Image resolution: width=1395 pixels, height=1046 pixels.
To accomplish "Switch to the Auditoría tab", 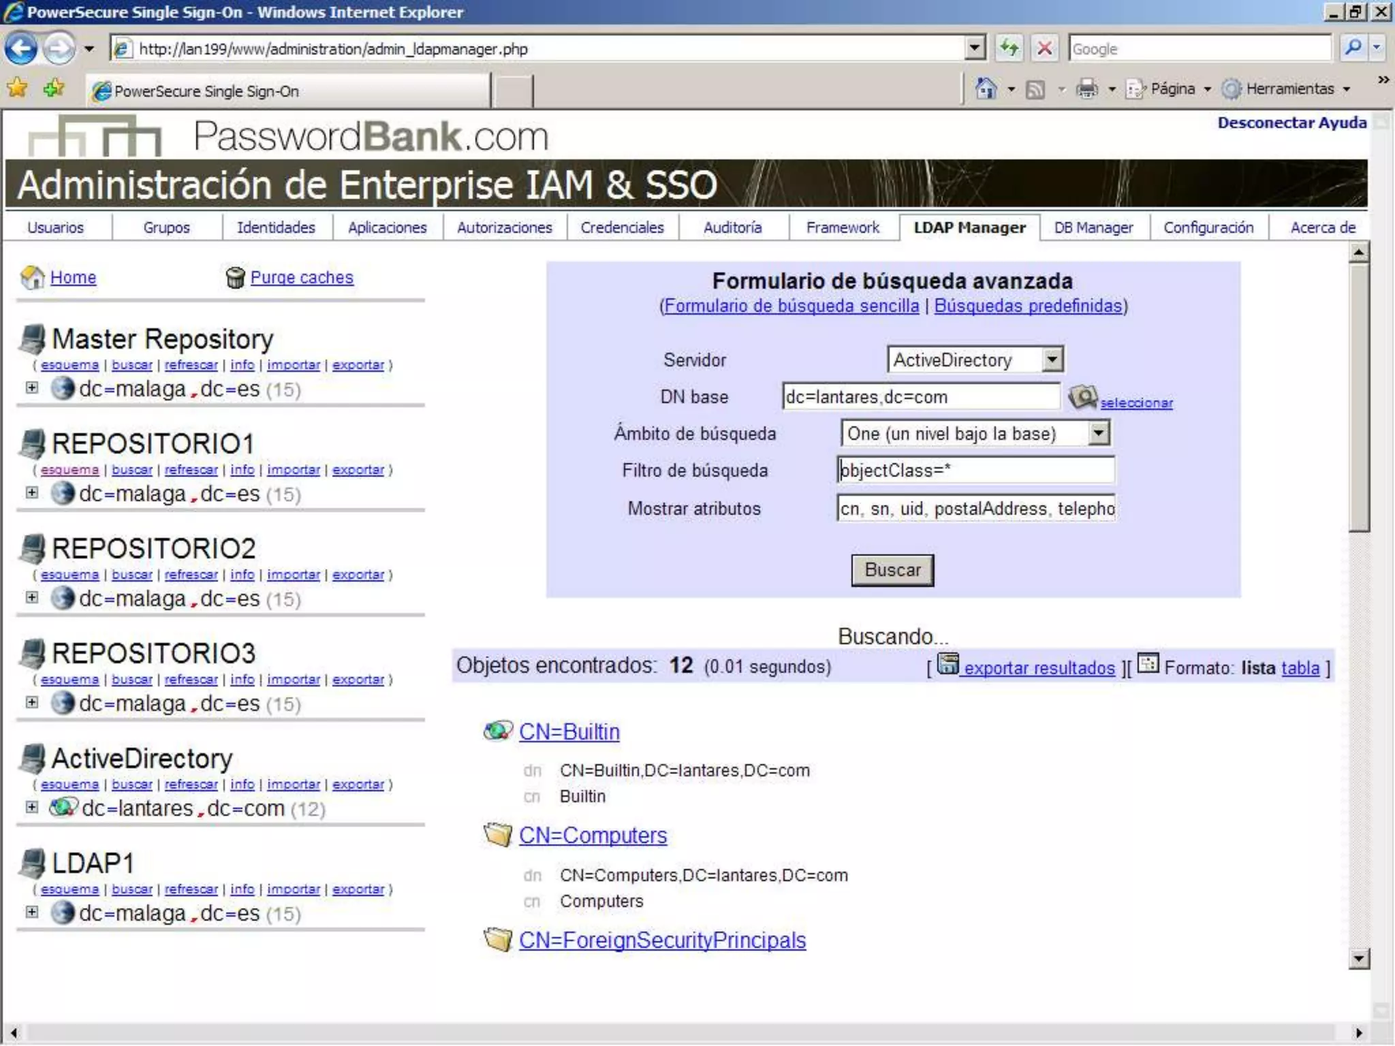I will [733, 227].
